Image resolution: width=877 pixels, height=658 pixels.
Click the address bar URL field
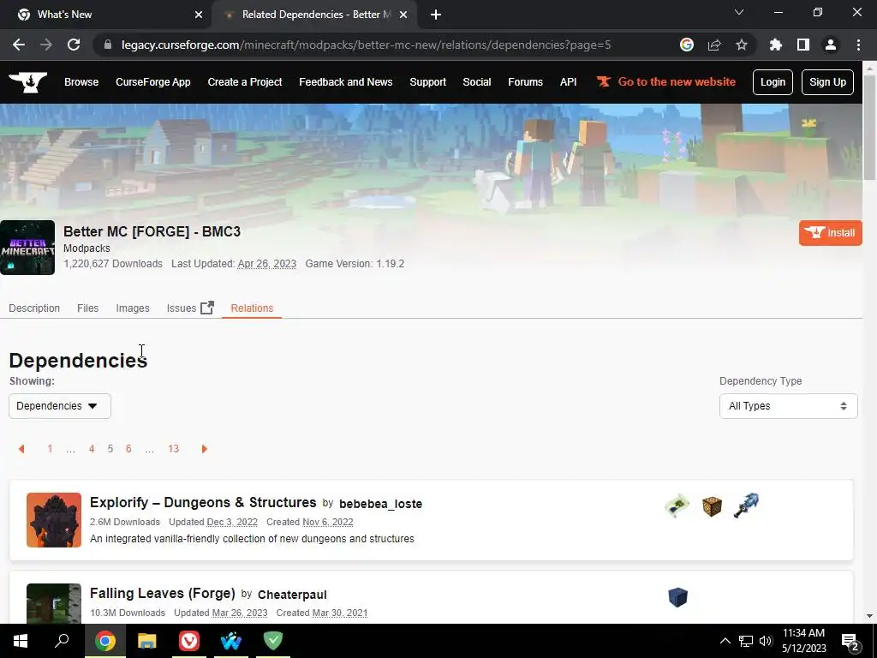(366, 45)
